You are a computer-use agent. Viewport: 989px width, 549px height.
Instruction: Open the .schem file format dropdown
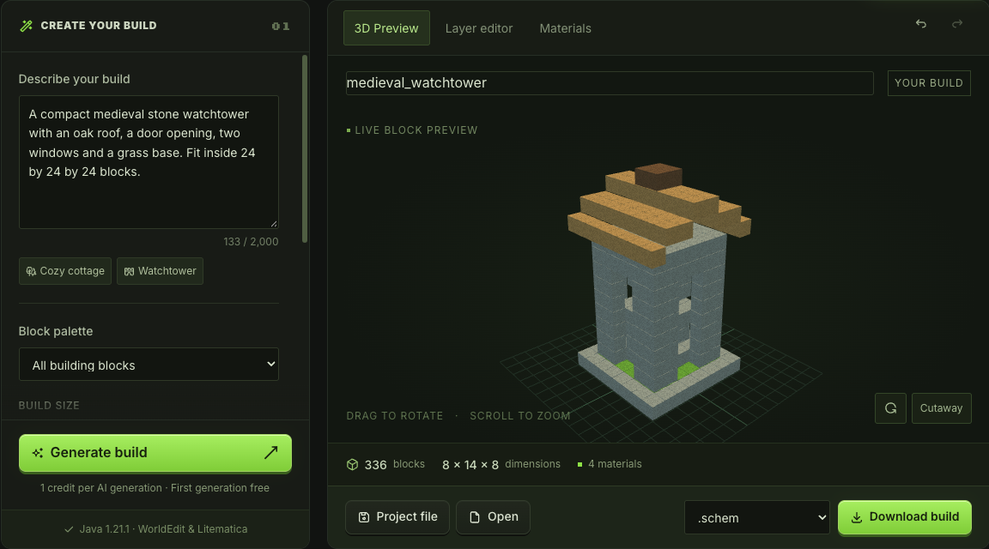click(757, 517)
